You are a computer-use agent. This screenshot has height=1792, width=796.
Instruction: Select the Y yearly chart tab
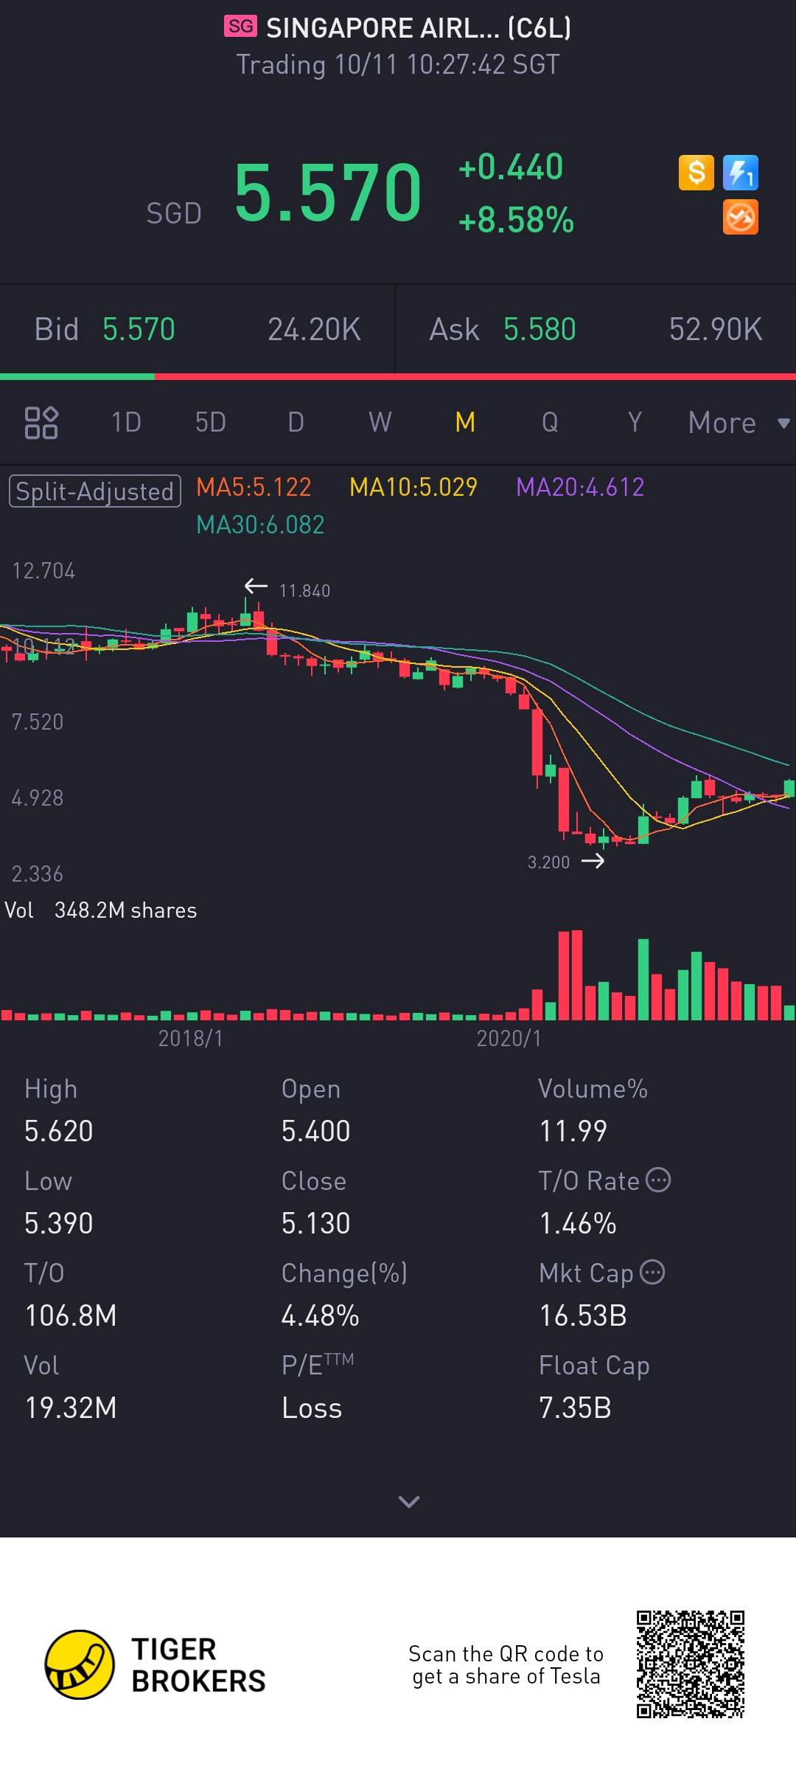pos(635,423)
